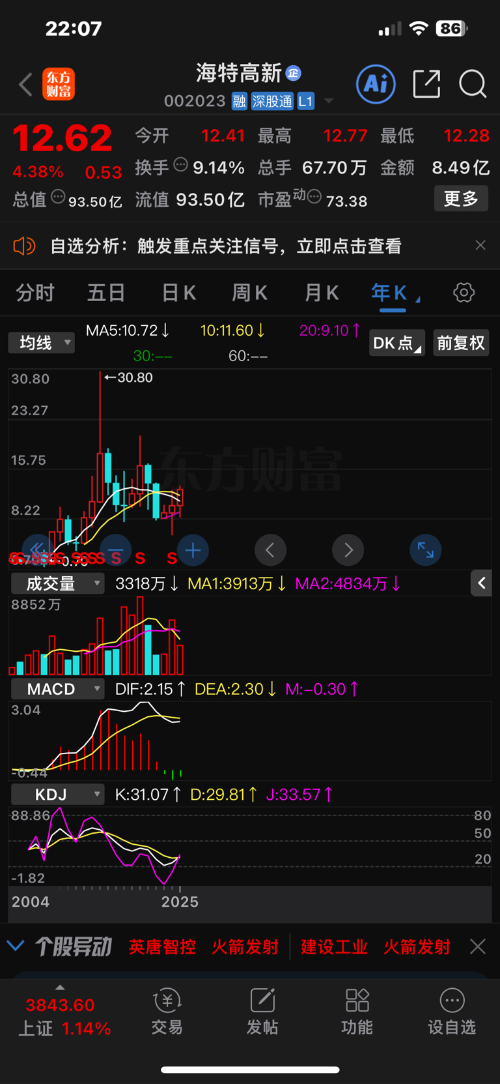The width and height of the screenshot is (500, 1084).
Task: Open chart settings gear icon
Action: click(x=464, y=293)
